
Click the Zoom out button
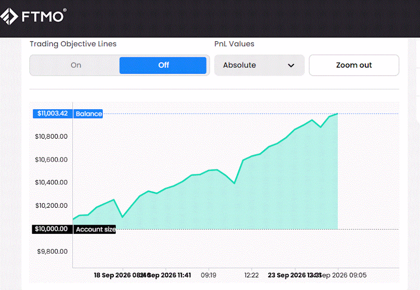354,65
